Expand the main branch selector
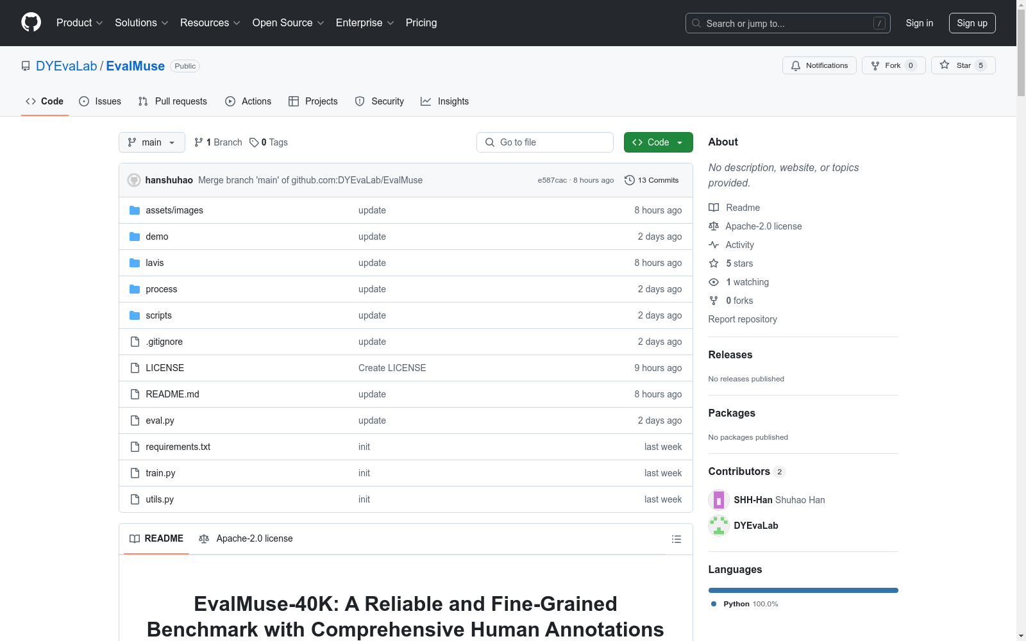 [151, 142]
